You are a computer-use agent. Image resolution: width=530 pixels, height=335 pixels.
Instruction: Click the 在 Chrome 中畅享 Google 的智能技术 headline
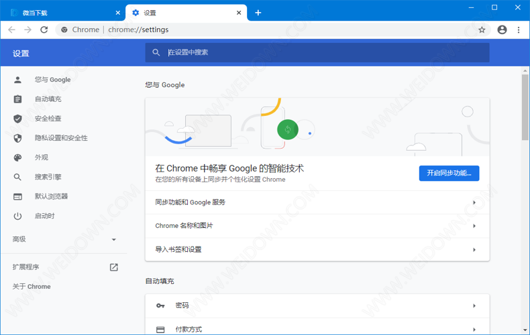tap(229, 168)
